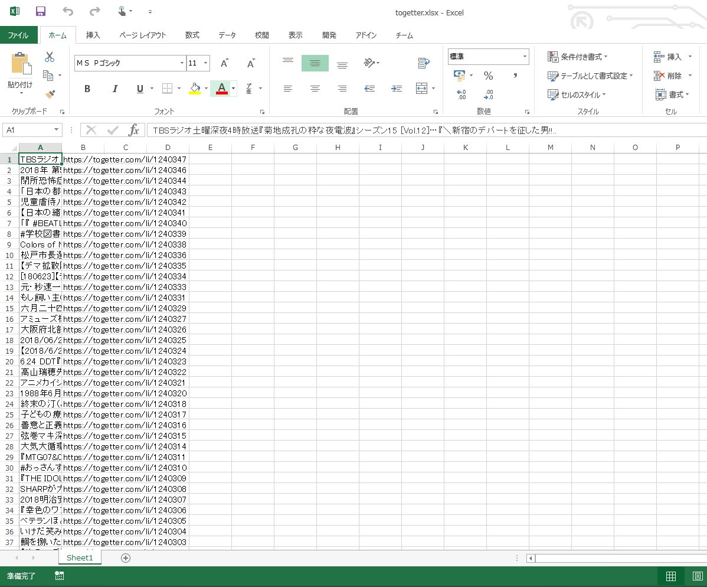Switch to the 数式 tab
707x587 pixels.
(192, 35)
